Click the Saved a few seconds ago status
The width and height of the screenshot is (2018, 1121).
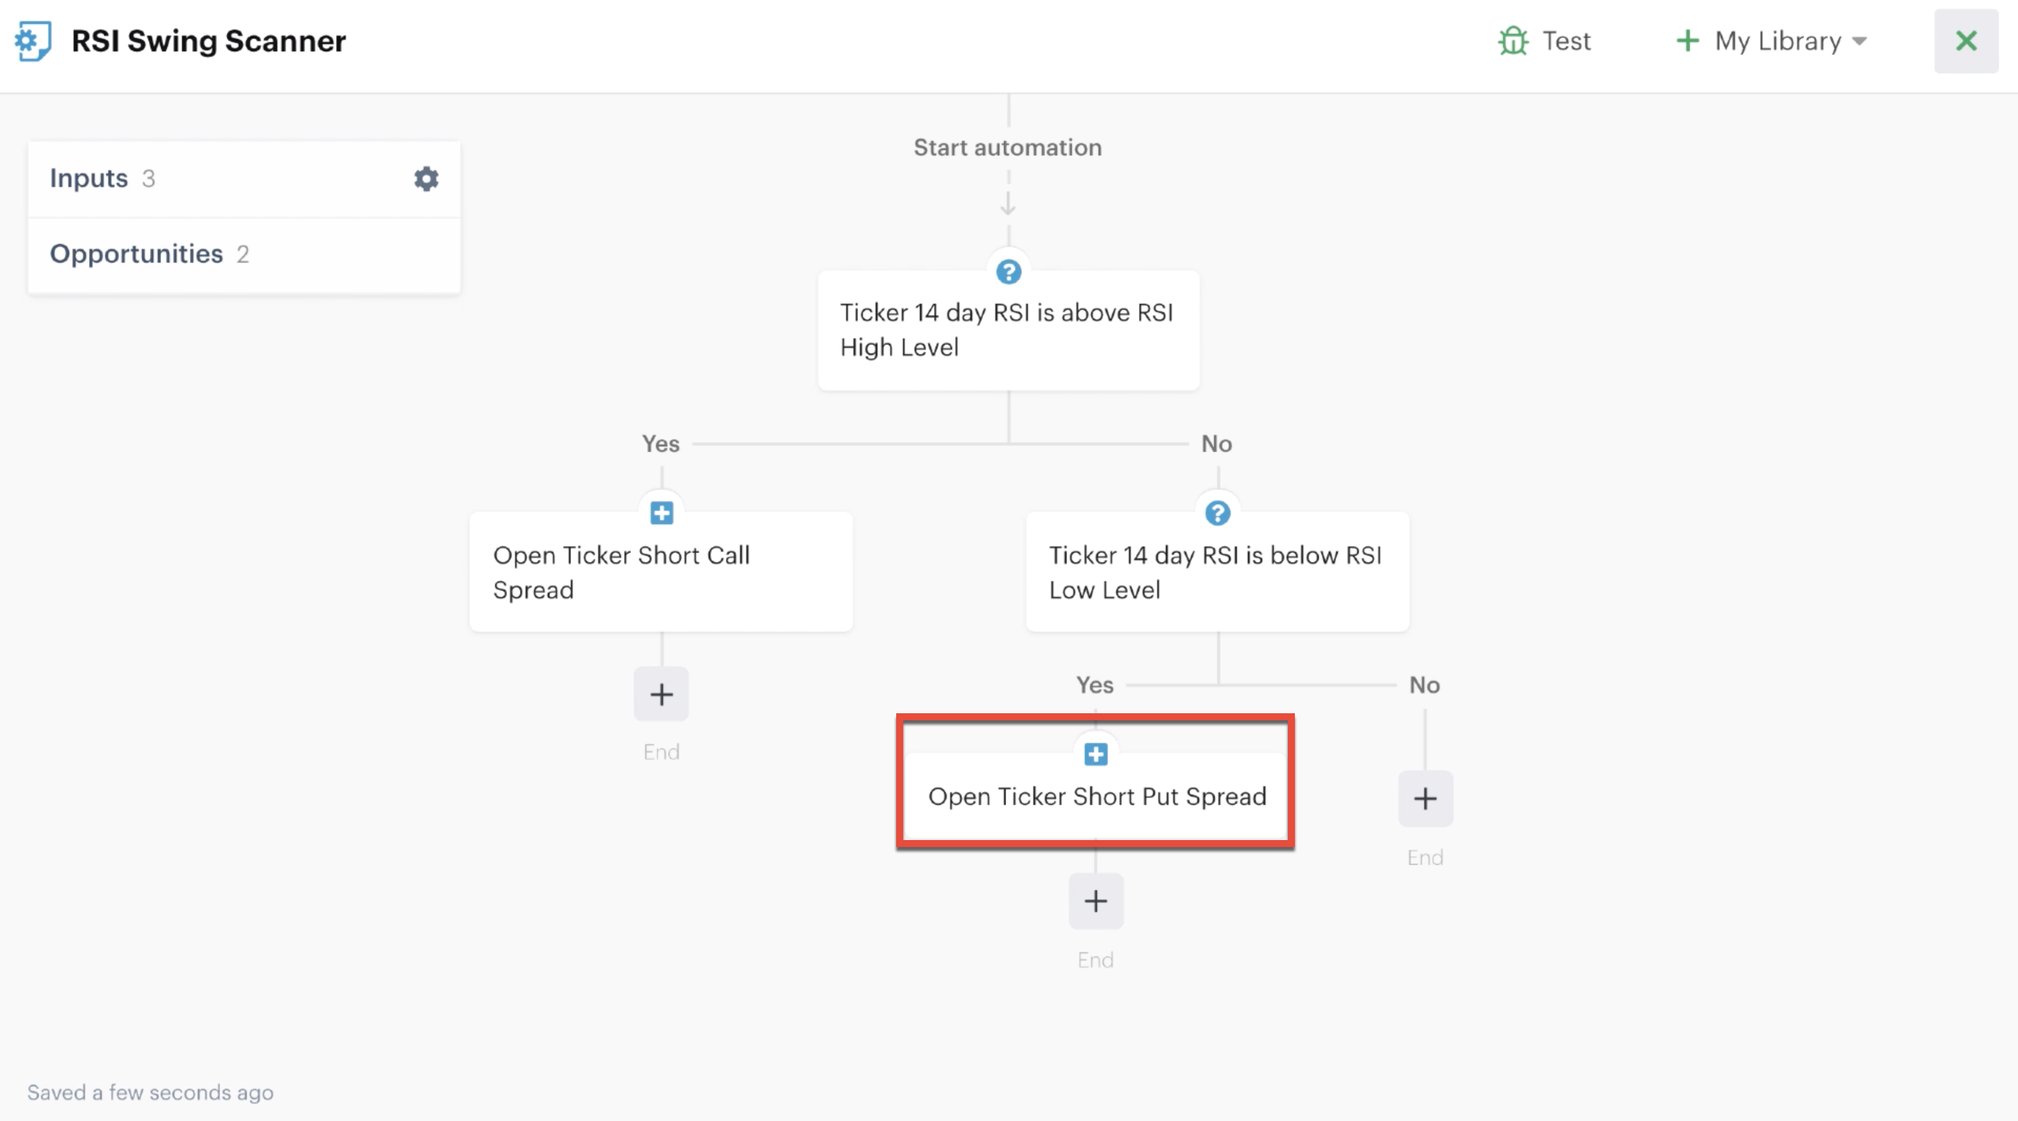151,1093
